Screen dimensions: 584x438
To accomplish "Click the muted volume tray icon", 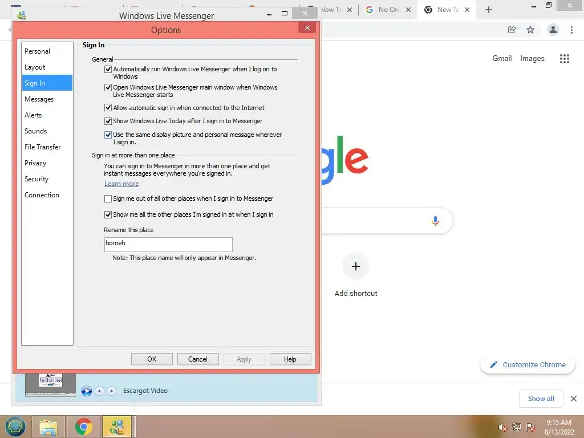I will coord(503,427).
